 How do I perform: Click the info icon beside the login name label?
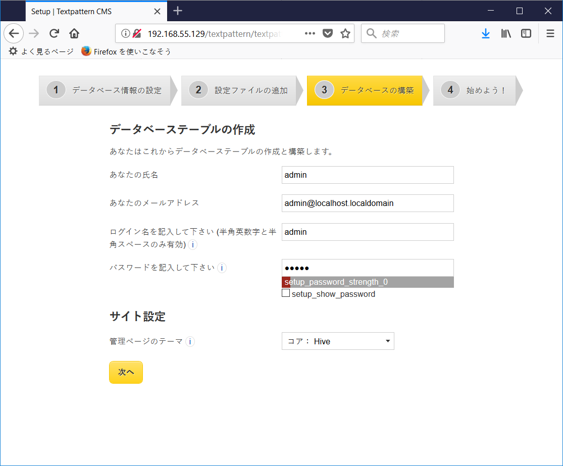point(192,244)
